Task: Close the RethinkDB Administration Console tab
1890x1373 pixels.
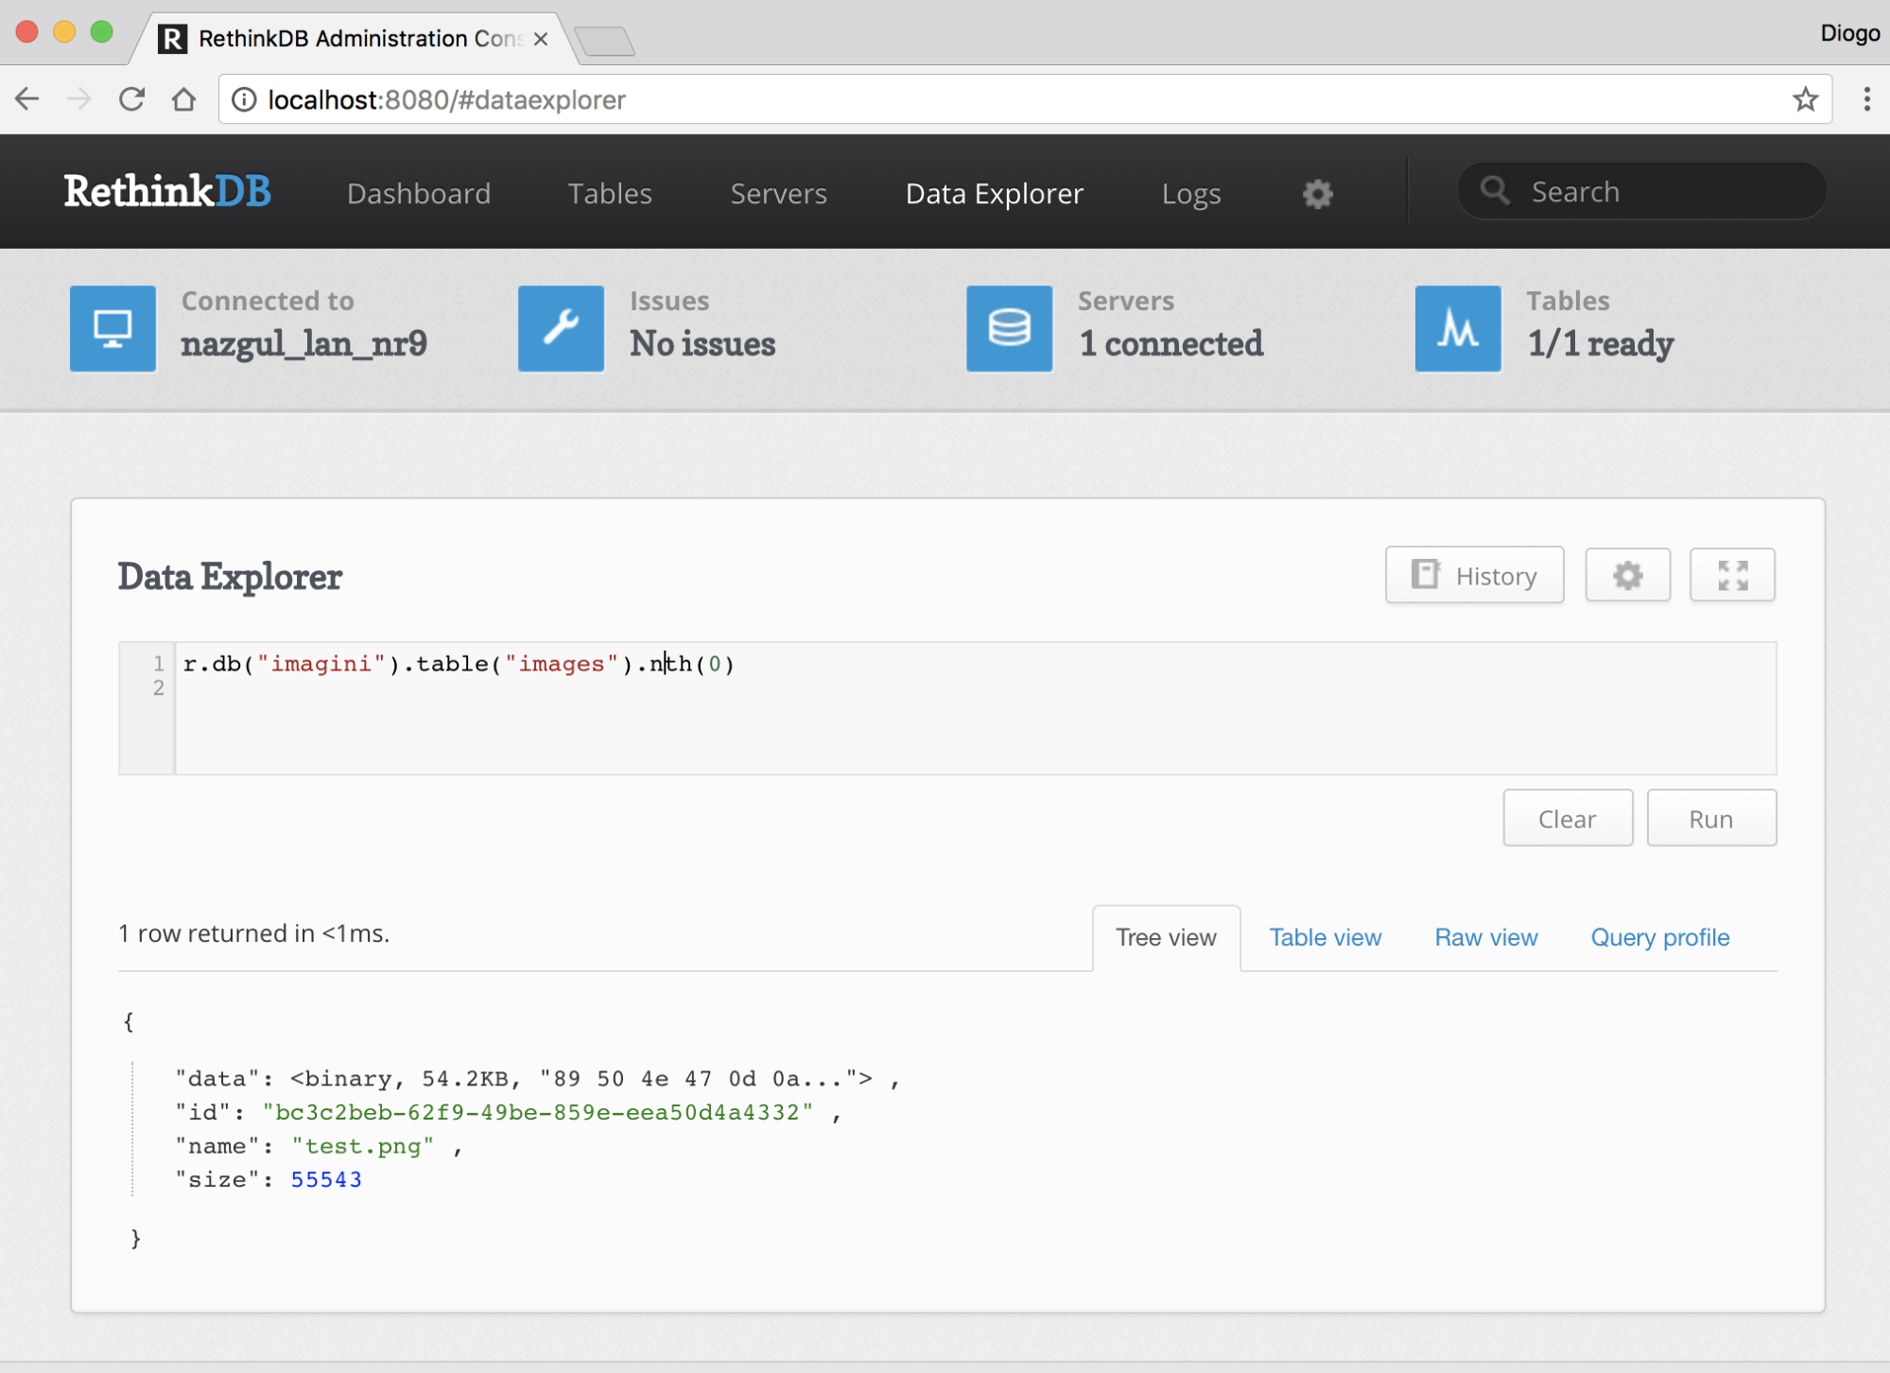Action: click(x=541, y=39)
